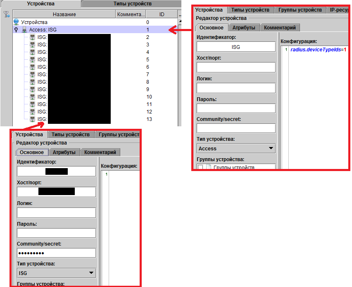Select the ISG device icon in row ID 7
352x287 pixels.
[33, 74]
